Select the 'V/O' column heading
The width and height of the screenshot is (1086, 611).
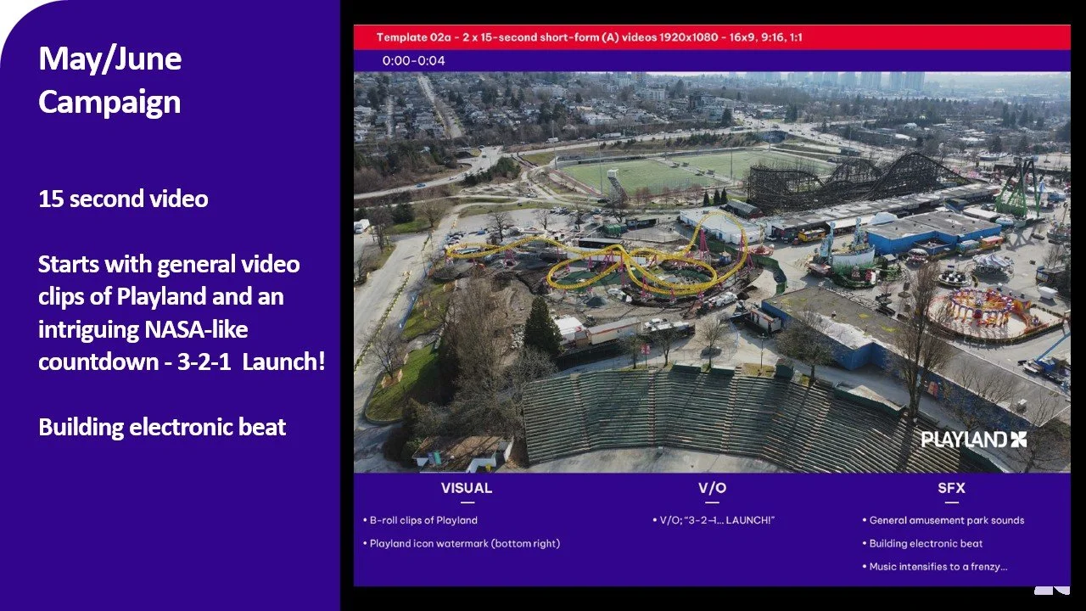pyautogui.click(x=712, y=488)
